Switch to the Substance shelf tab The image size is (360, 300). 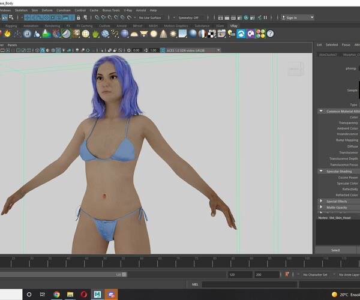tap(202, 26)
